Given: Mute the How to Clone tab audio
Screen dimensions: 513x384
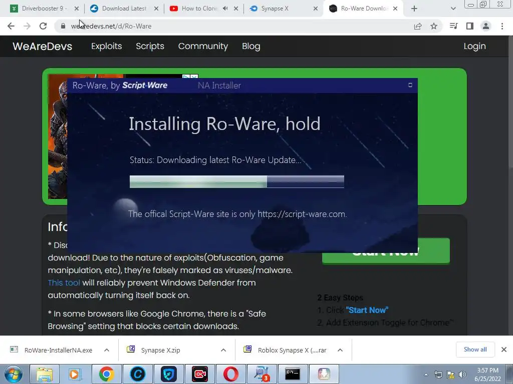Looking at the screenshot, I should (x=225, y=8).
